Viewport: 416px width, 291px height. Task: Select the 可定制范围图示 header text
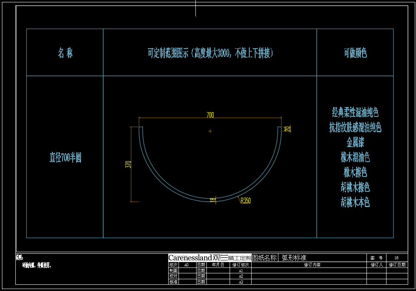[210, 53]
